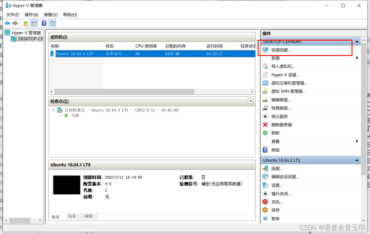Switch to the 网络 tab
This screenshot has width=370, height=234.
[x=88, y=216]
